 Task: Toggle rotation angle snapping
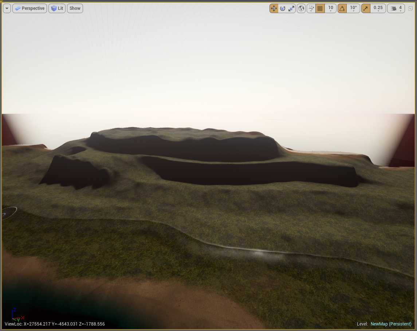342,8
